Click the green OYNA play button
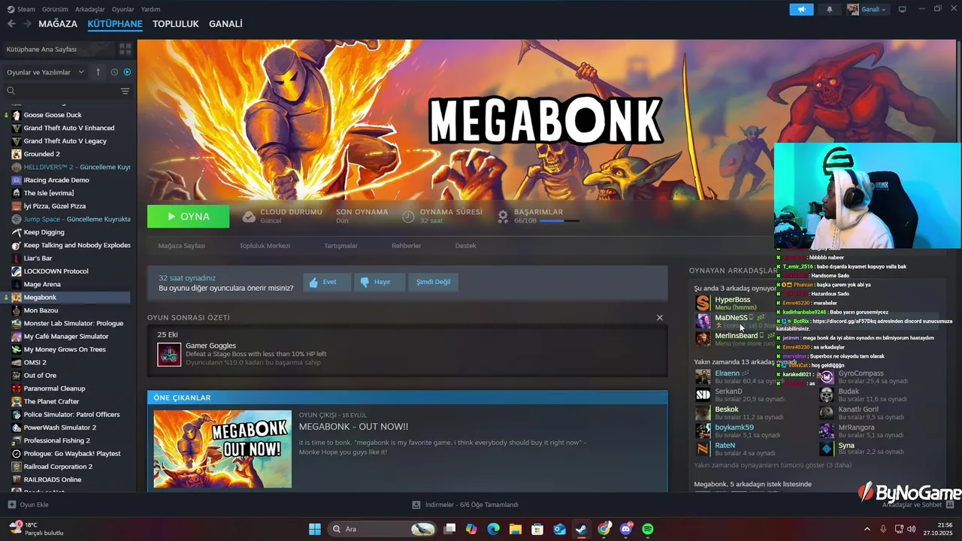The width and height of the screenshot is (962, 541). click(x=189, y=216)
